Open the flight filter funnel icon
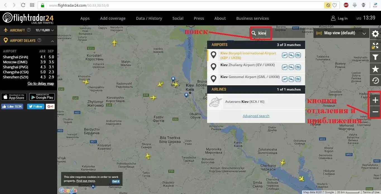 point(375,57)
